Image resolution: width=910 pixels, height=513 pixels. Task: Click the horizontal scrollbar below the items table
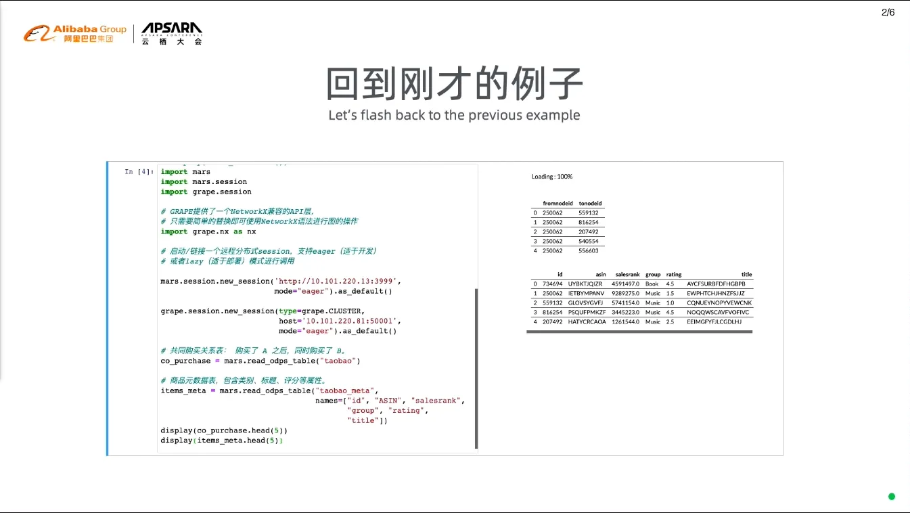(x=639, y=332)
